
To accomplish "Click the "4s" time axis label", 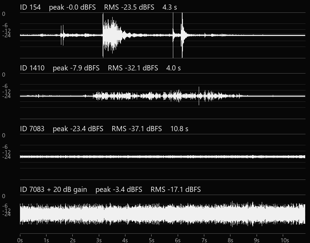I will [125, 240].
